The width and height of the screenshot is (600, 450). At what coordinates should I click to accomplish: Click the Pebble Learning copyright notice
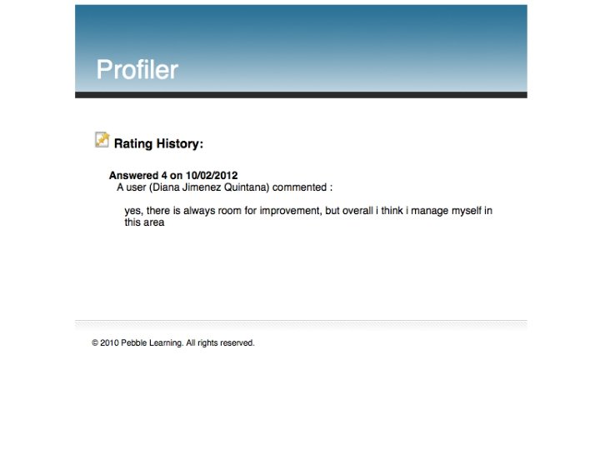click(173, 342)
